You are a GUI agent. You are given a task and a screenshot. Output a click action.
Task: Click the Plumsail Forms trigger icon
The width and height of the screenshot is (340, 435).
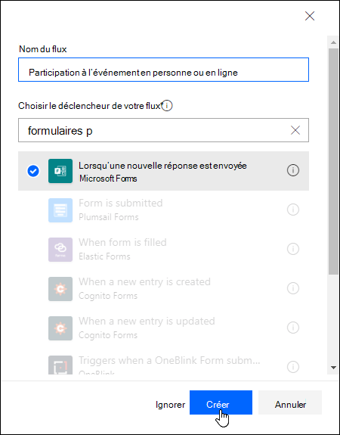pyautogui.click(x=60, y=210)
